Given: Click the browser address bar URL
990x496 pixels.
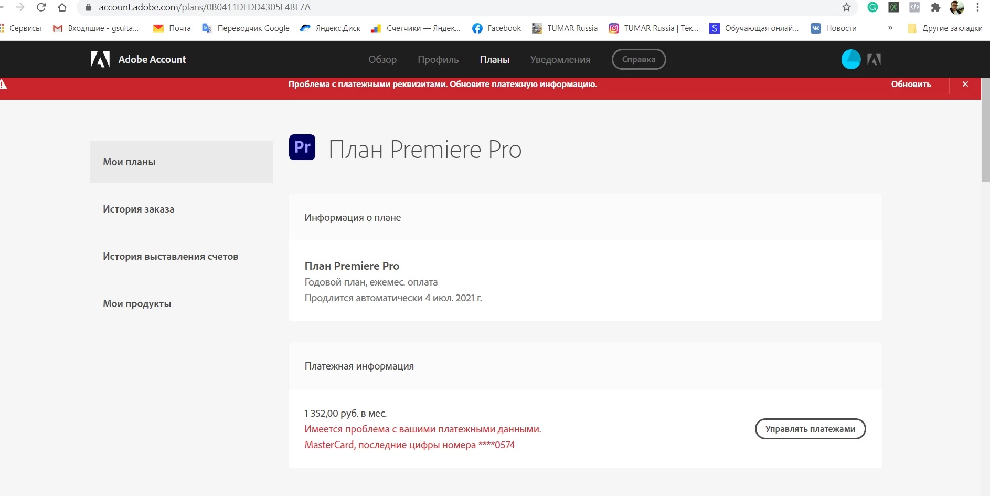Looking at the screenshot, I should (x=205, y=7).
